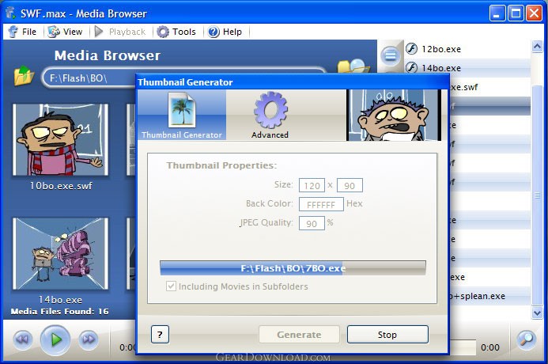
Task: Click the Generate button
Action: coord(299,335)
